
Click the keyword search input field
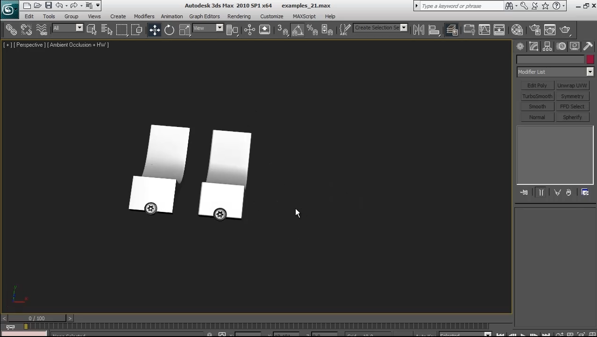point(461,6)
